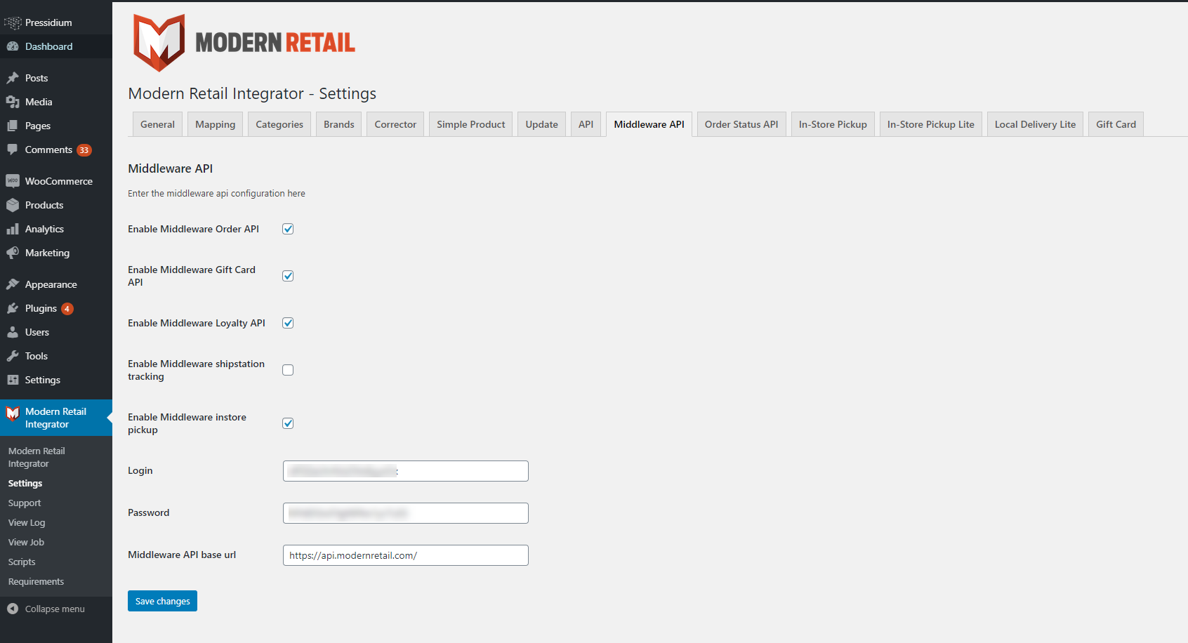Click the Marketing megaphone icon
This screenshot has width=1188, height=643.
click(x=13, y=253)
